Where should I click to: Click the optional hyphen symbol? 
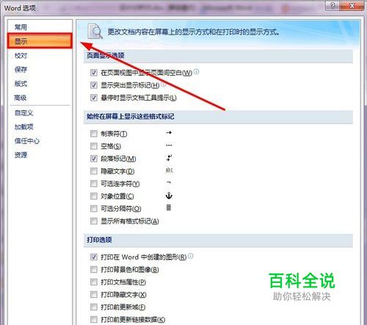point(169,182)
